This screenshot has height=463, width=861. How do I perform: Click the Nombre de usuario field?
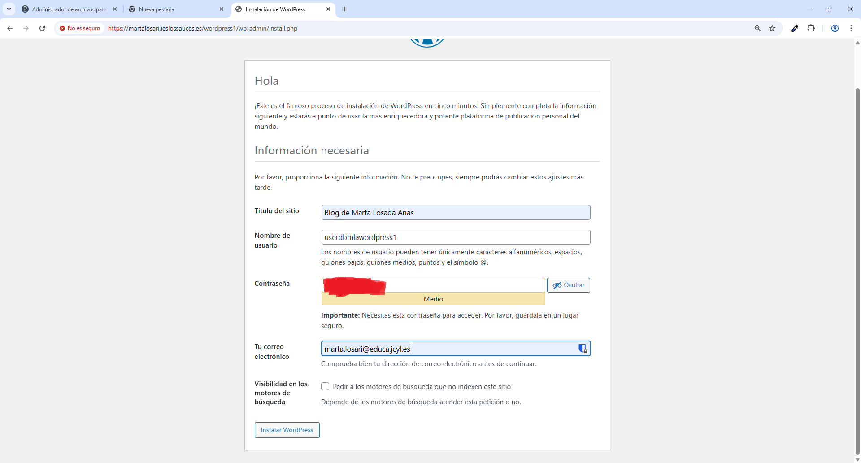[x=455, y=237]
